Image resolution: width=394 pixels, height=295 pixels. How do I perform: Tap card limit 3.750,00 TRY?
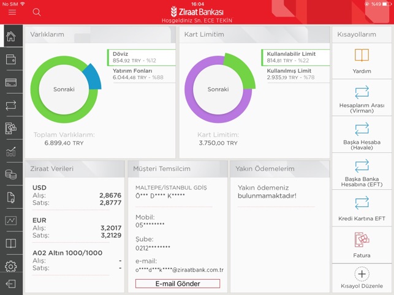(218, 143)
